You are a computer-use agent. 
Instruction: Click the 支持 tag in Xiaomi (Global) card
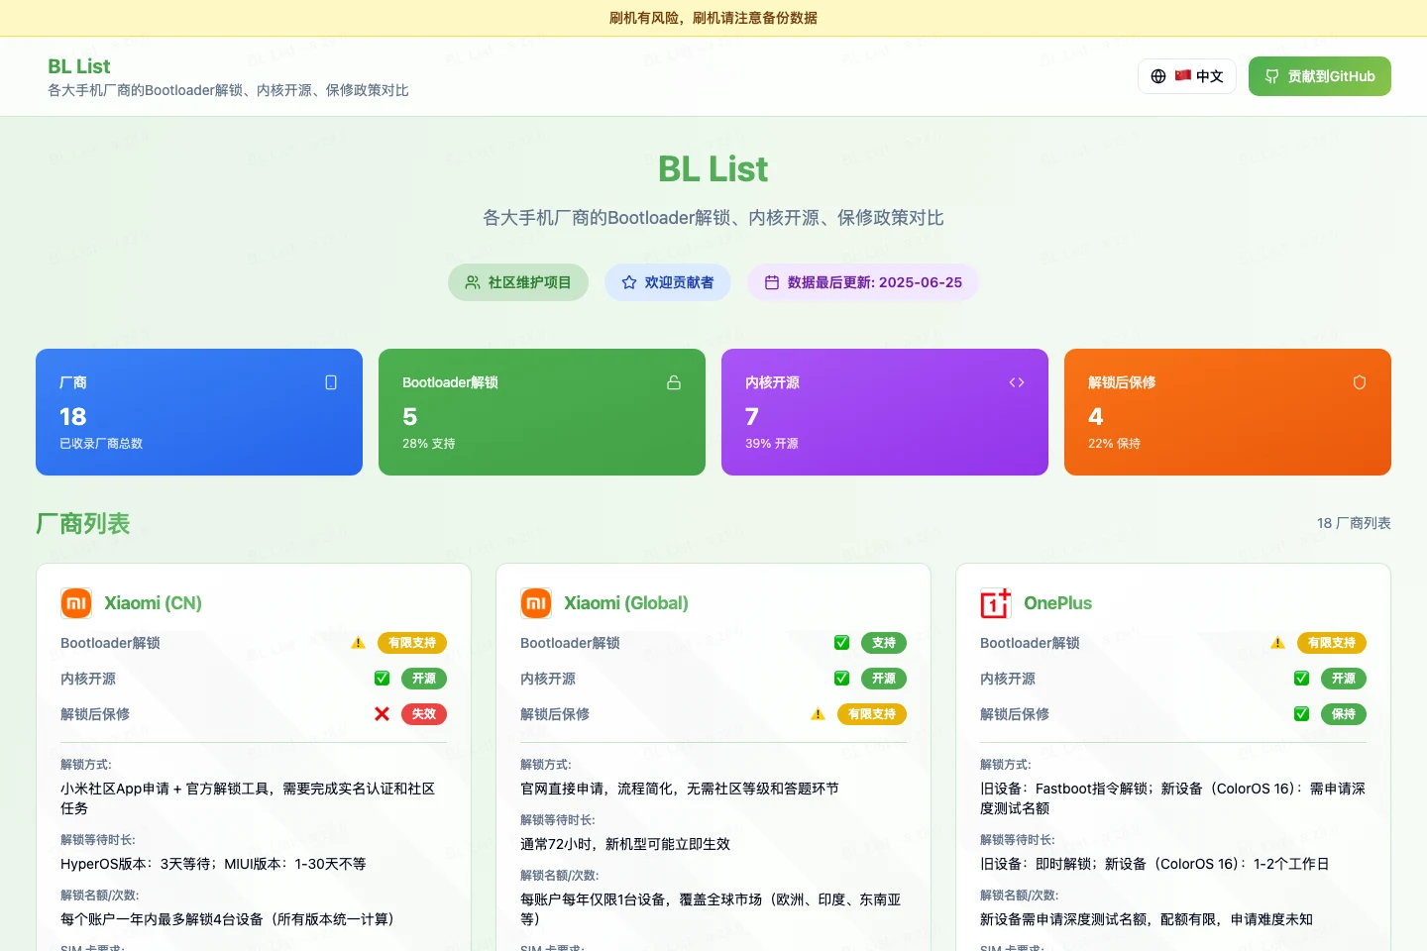(x=884, y=643)
